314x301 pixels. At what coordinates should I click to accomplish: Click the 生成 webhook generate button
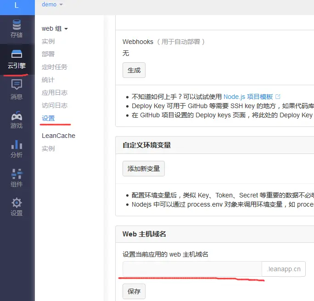(134, 70)
